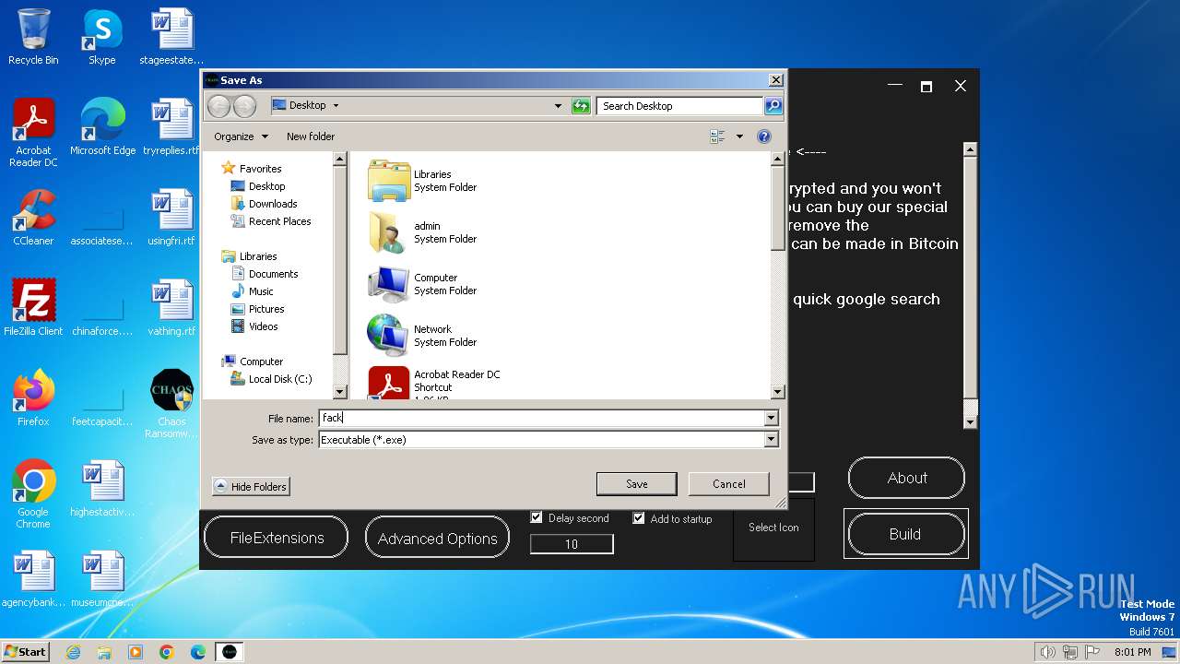Click the ransom note text scrollbar

pyautogui.click(x=970, y=286)
